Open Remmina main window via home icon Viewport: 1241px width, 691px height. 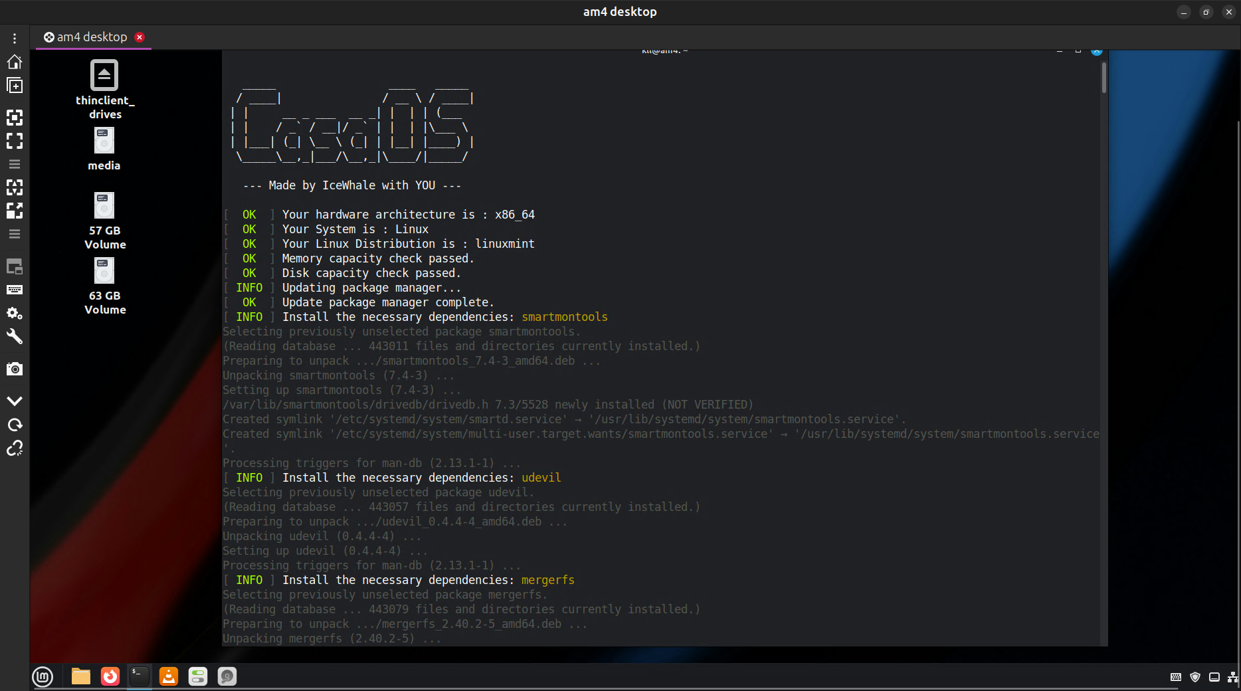tap(15, 62)
